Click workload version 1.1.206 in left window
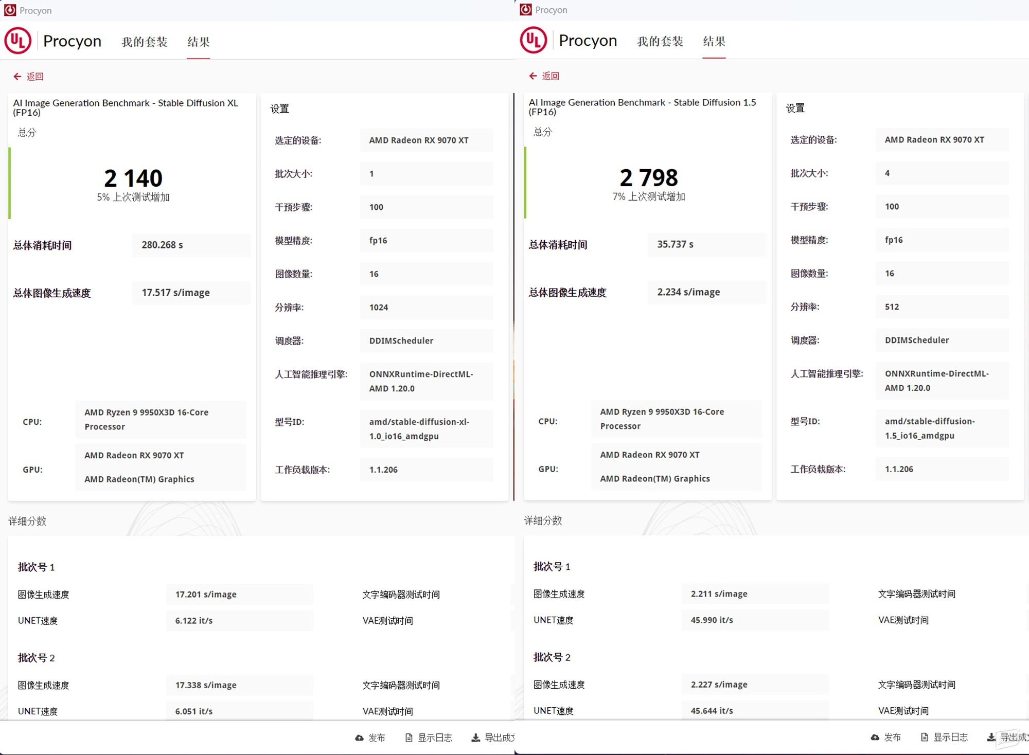Image resolution: width=1029 pixels, height=755 pixels. [x=427, y=470]
